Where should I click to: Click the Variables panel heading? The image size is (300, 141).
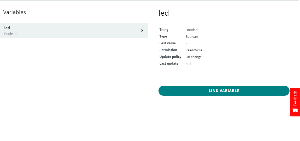click(x=14, y=12)
